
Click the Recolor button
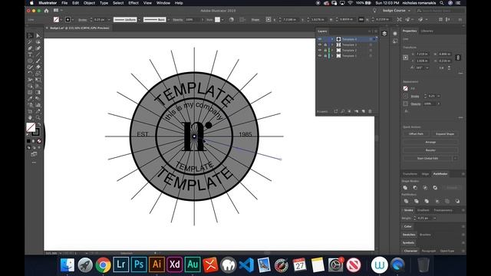pos(430,150)
